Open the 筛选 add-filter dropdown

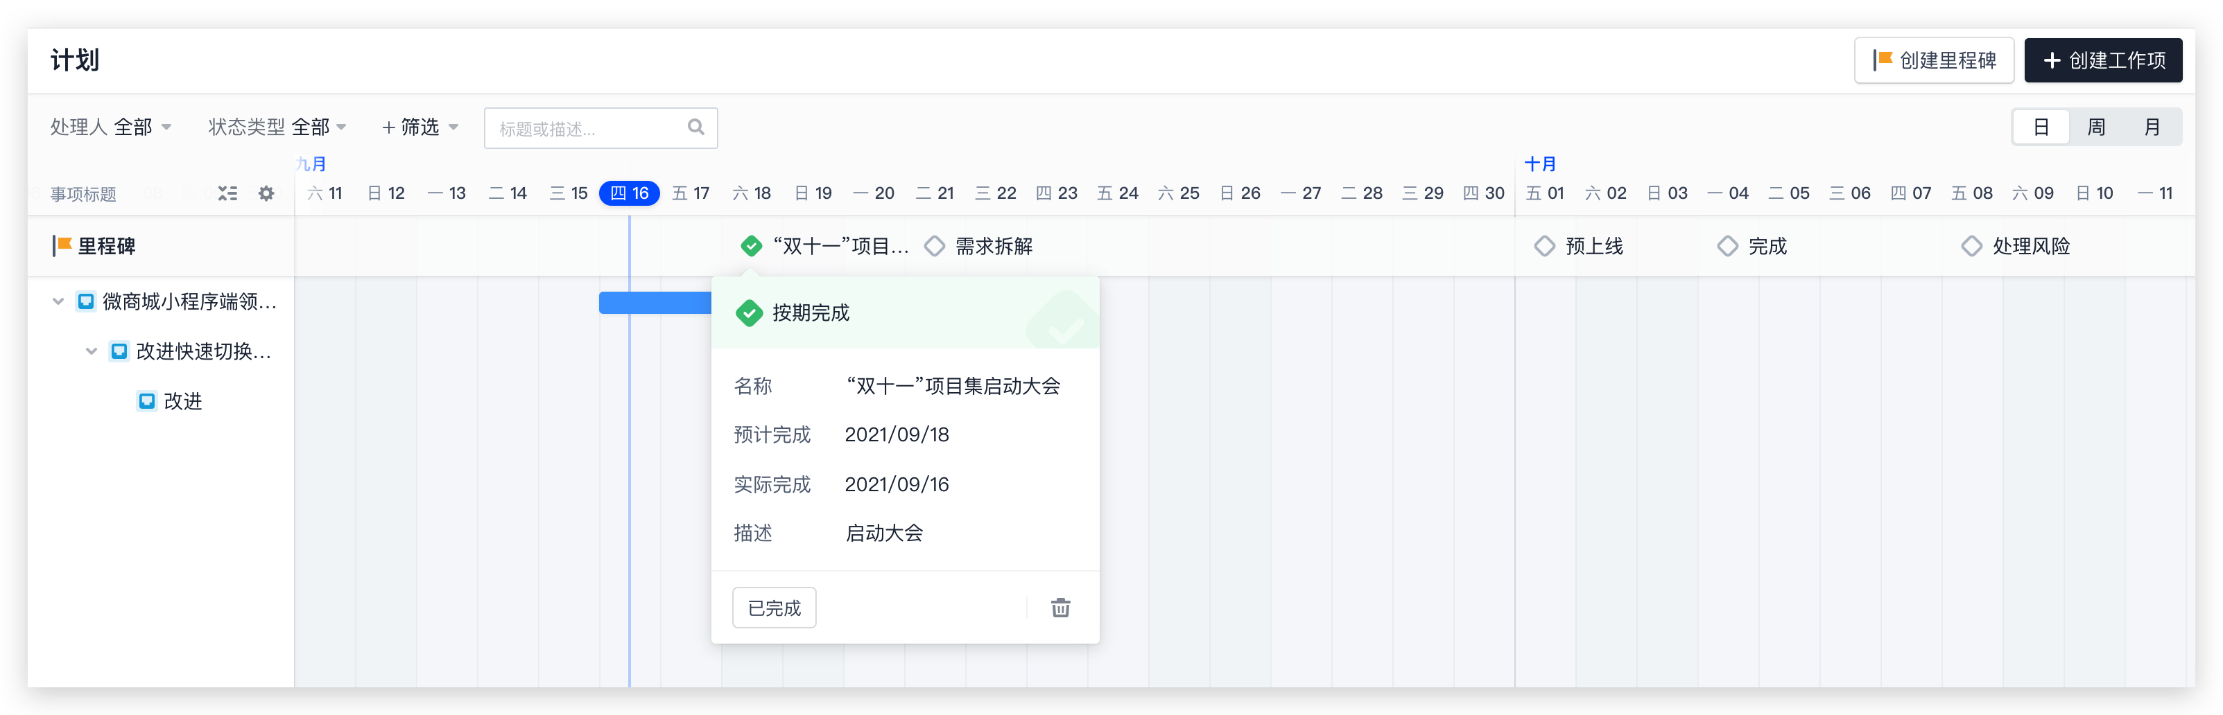click(419, 127)
